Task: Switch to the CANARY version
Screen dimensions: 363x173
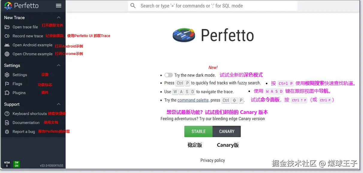Action: click(227, 131)
